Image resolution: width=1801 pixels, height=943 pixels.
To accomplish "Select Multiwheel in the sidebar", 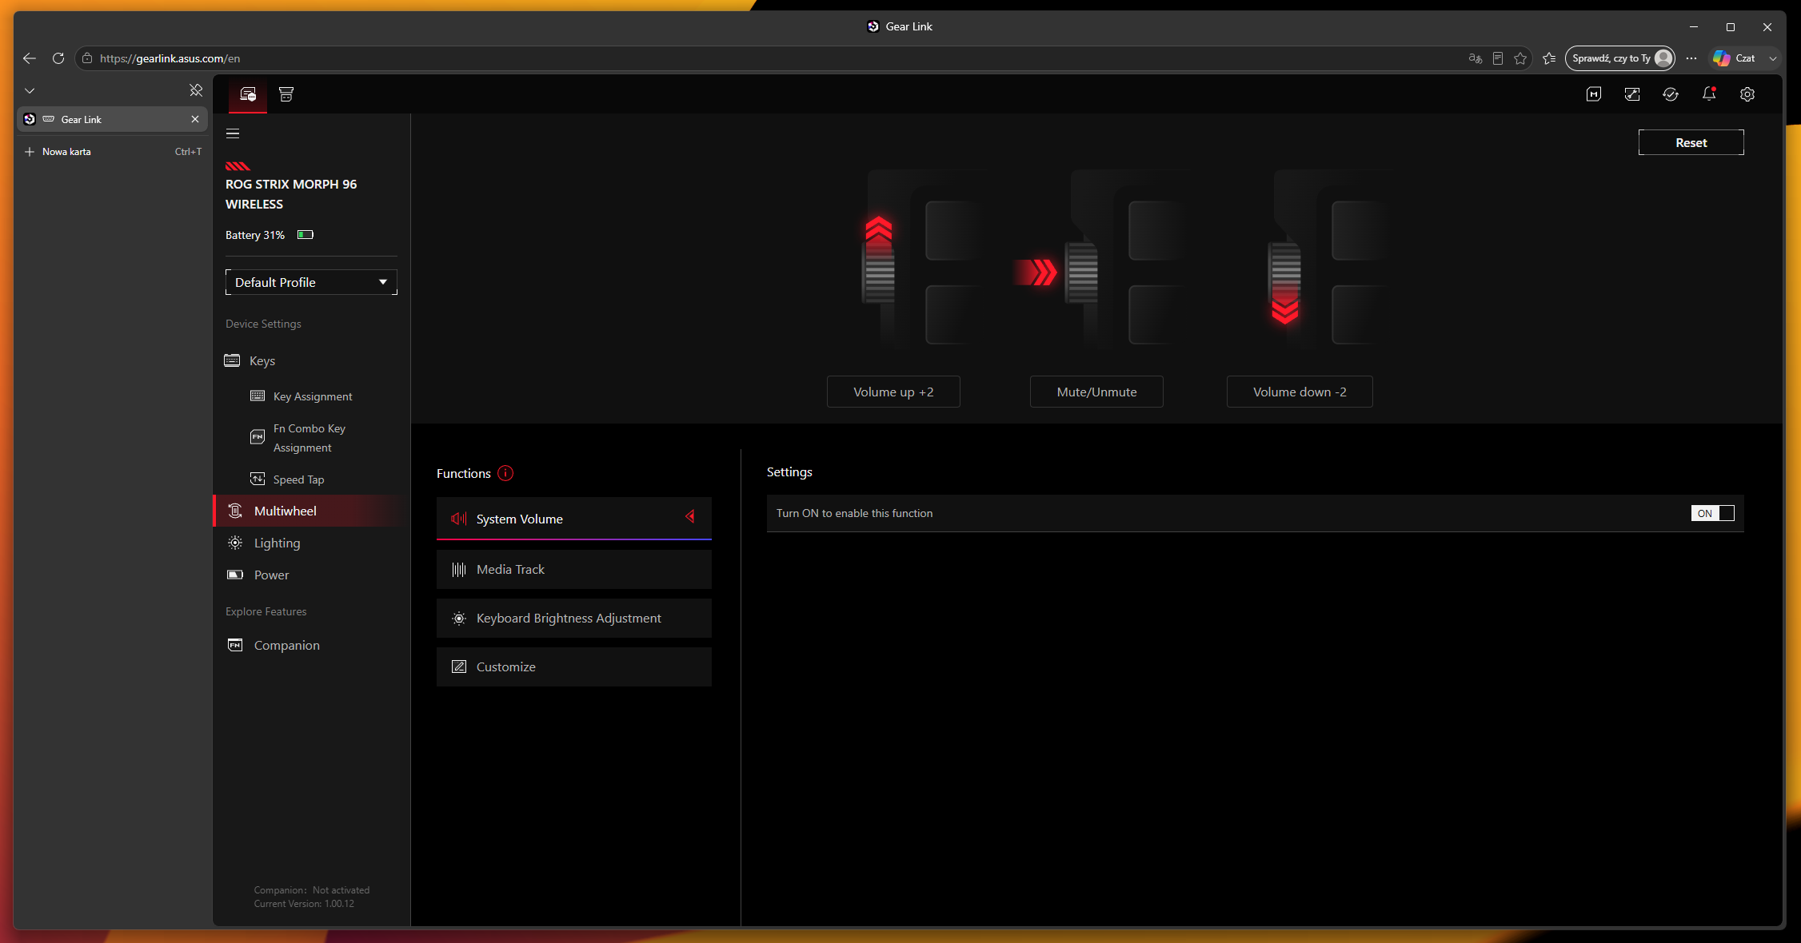I will point(311,511).
